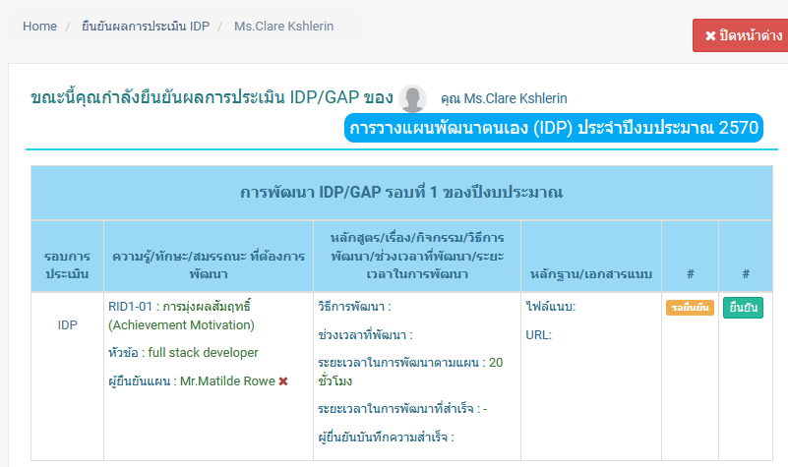Click ระยะเวลาในการพัฒนาที่สำเร็จ text
This screenshot has width=788, height=467.
[x=402, y=409]
